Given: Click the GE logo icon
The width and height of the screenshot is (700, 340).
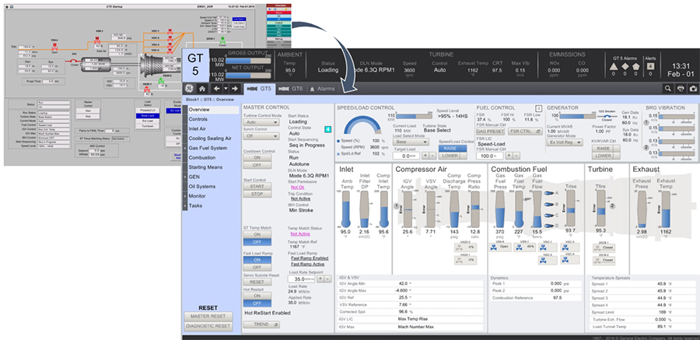Looking at the screenshot, I should point(189,89).
